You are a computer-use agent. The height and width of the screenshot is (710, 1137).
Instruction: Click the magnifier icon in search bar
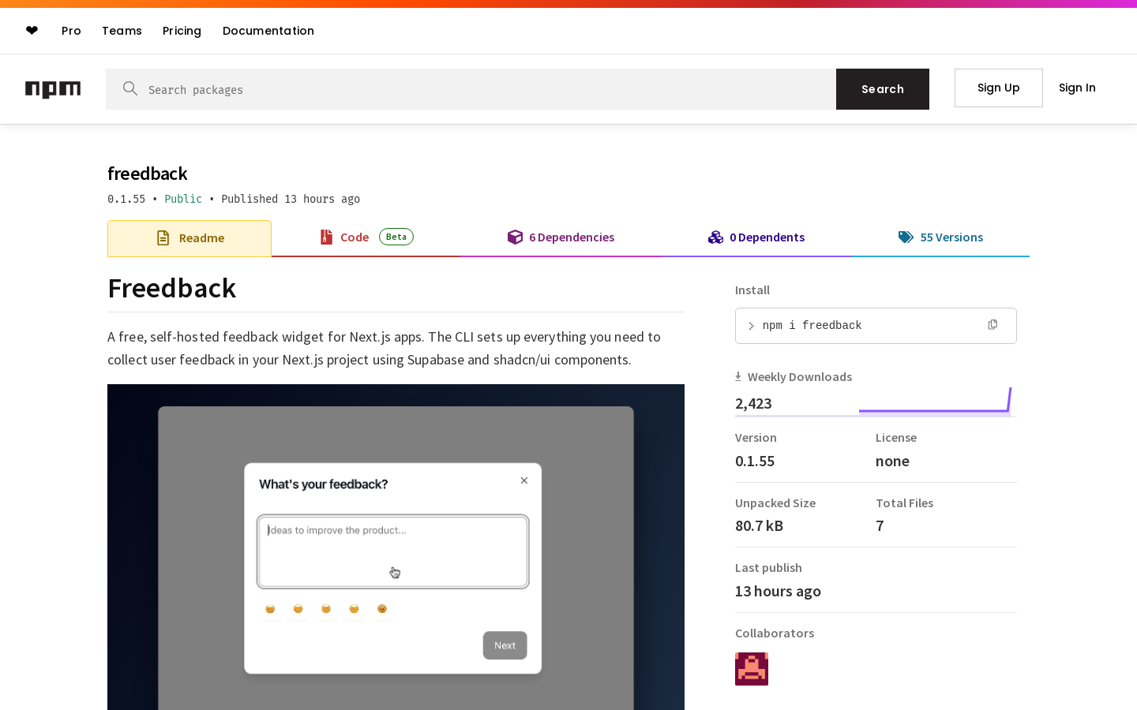tap(130, 88)
